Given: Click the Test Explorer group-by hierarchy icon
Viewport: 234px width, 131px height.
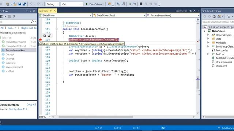Looking at the screenshot, I should click(2, 16).
